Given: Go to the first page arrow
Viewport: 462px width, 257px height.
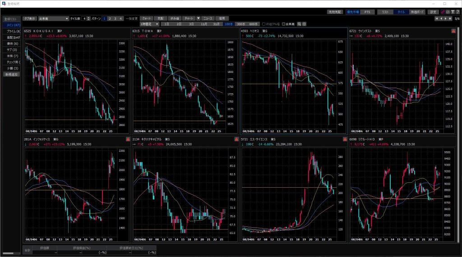Looking at the screenshot, I should 436,18.
